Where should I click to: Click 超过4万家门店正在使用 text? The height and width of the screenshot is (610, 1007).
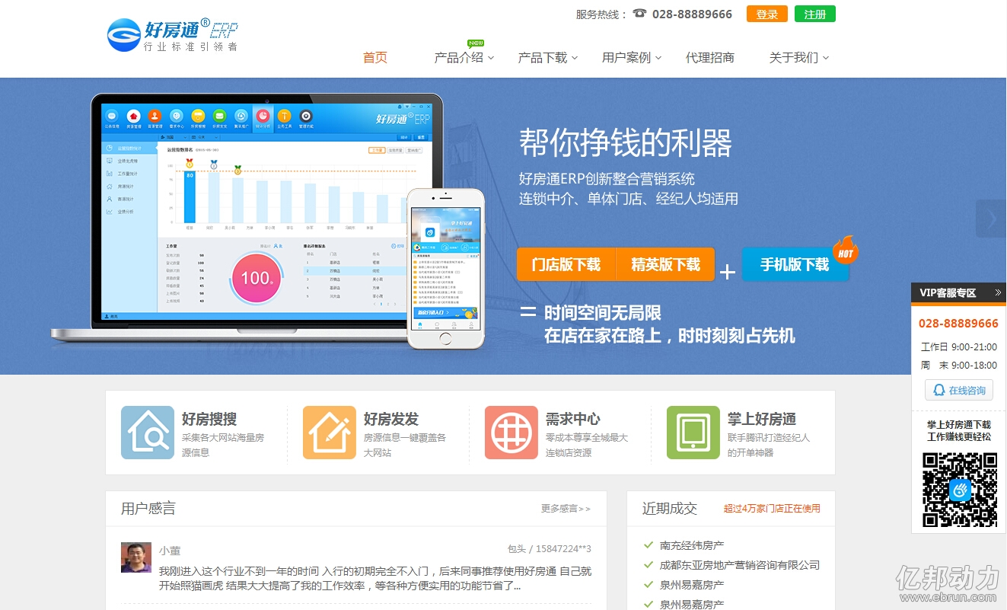point(772,509)
